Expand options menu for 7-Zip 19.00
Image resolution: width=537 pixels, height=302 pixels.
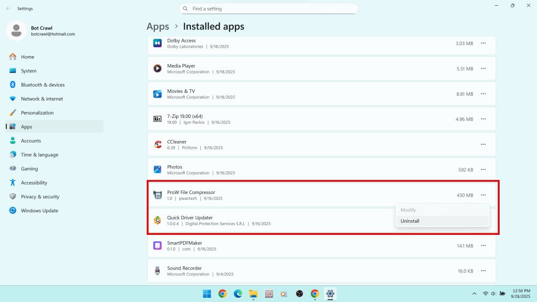pos(483,119)
